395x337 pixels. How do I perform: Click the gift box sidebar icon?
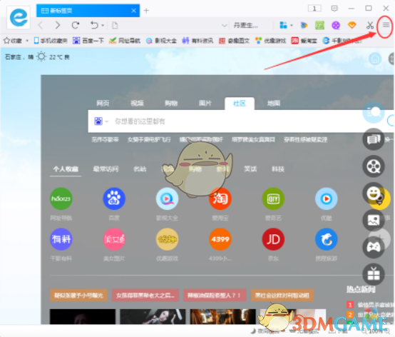point(374,274)
